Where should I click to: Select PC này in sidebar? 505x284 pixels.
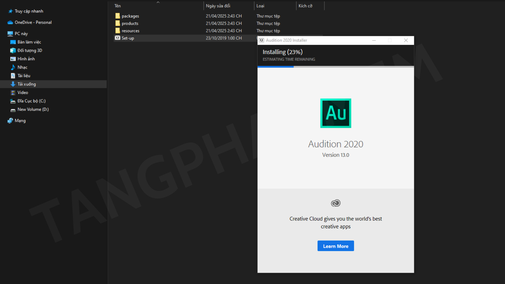click(x=21, y=34)
